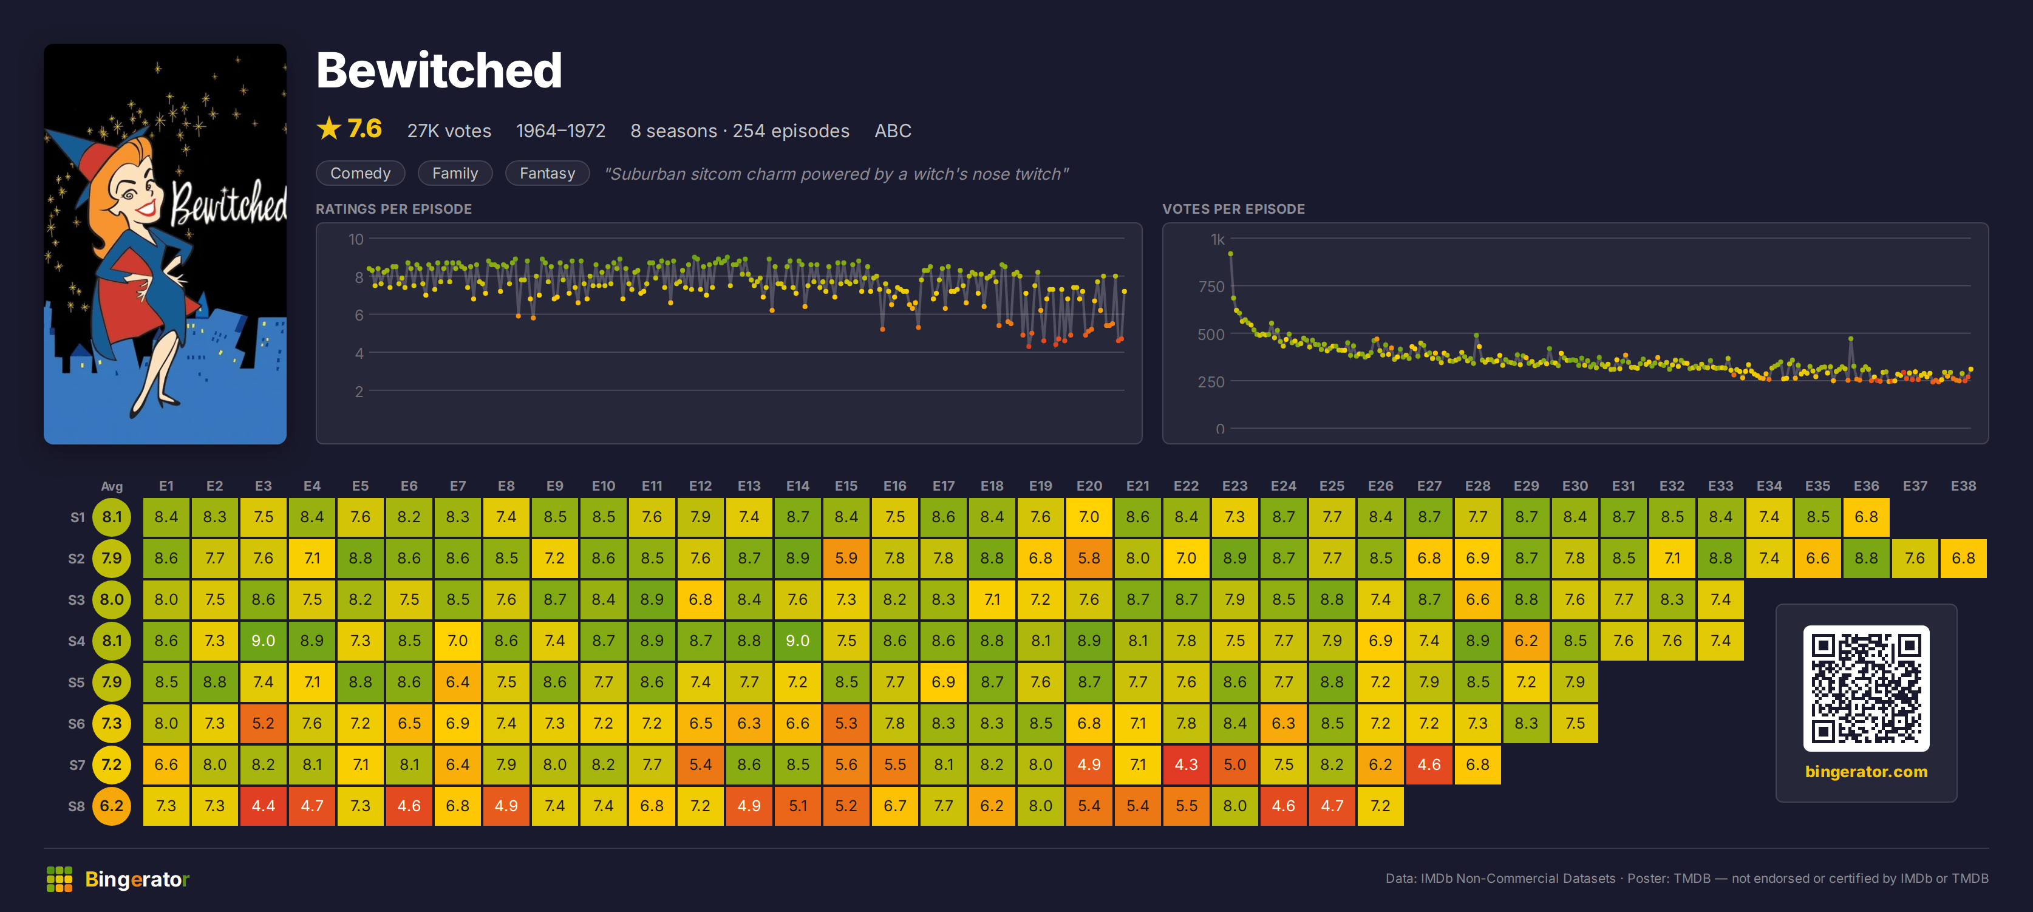Click the S6 average circle 7.3

click(x=112, y=723)
